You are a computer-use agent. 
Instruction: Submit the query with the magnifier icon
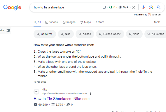coord(158,7)
